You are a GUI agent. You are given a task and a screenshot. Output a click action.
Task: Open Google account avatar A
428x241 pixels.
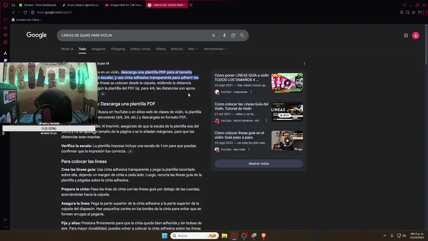pos(416,35)
